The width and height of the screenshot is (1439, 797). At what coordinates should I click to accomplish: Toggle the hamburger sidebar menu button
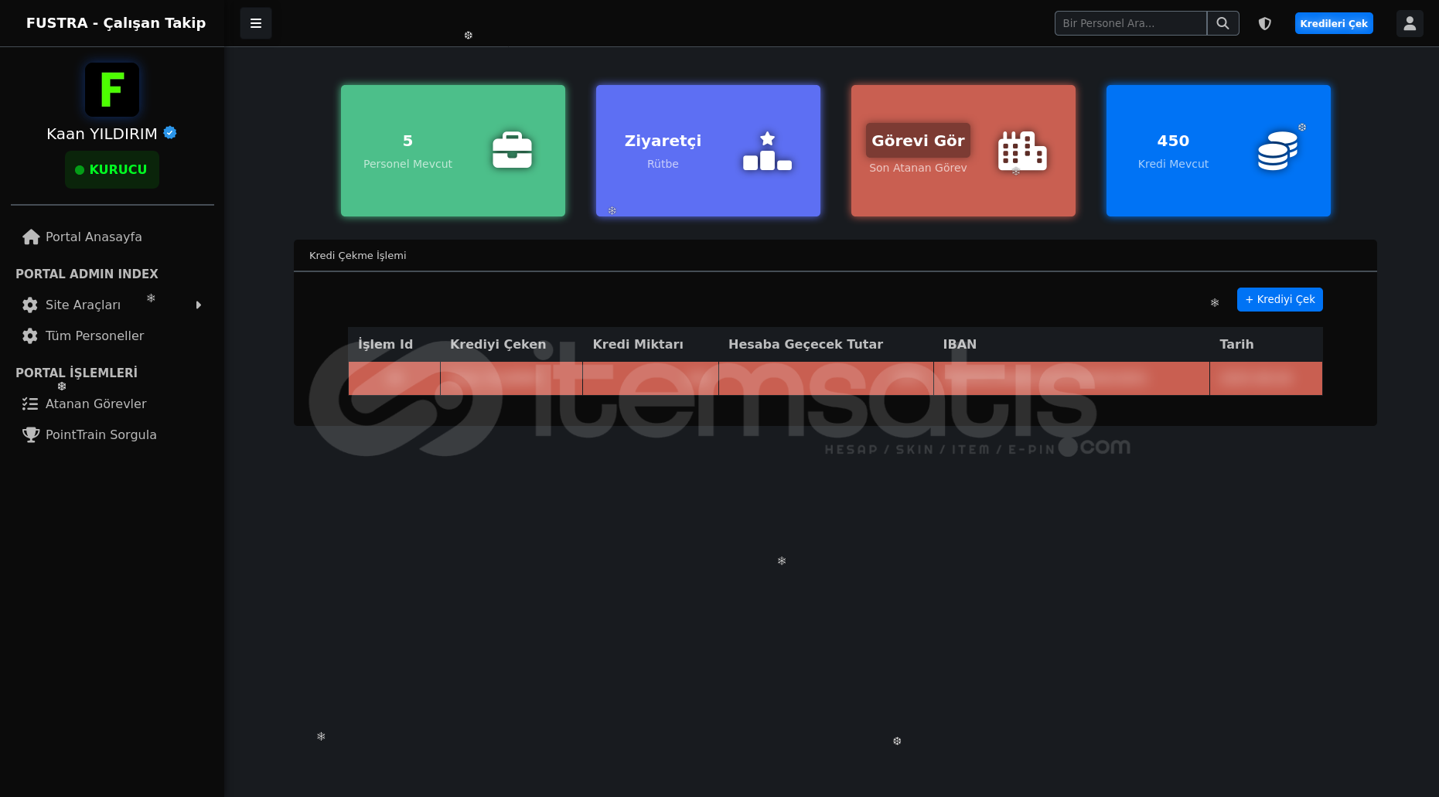[x=256, y=23]
